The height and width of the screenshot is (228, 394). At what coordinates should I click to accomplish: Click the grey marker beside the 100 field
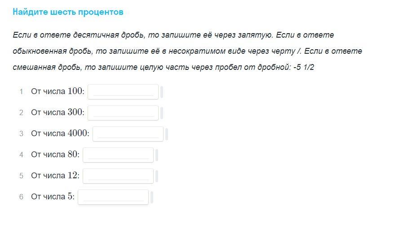tap(162, 92)
